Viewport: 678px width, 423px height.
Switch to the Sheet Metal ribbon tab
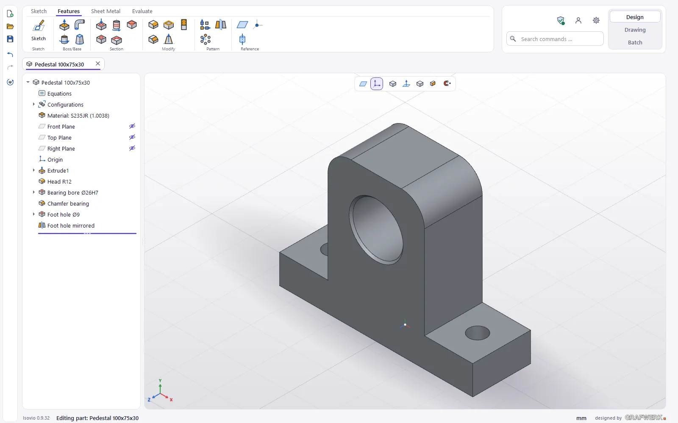(106, 11)
